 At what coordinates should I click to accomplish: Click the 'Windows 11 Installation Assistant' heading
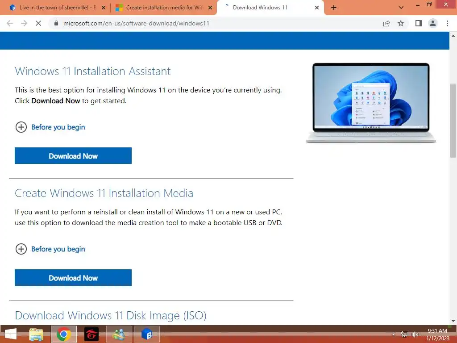93,71
